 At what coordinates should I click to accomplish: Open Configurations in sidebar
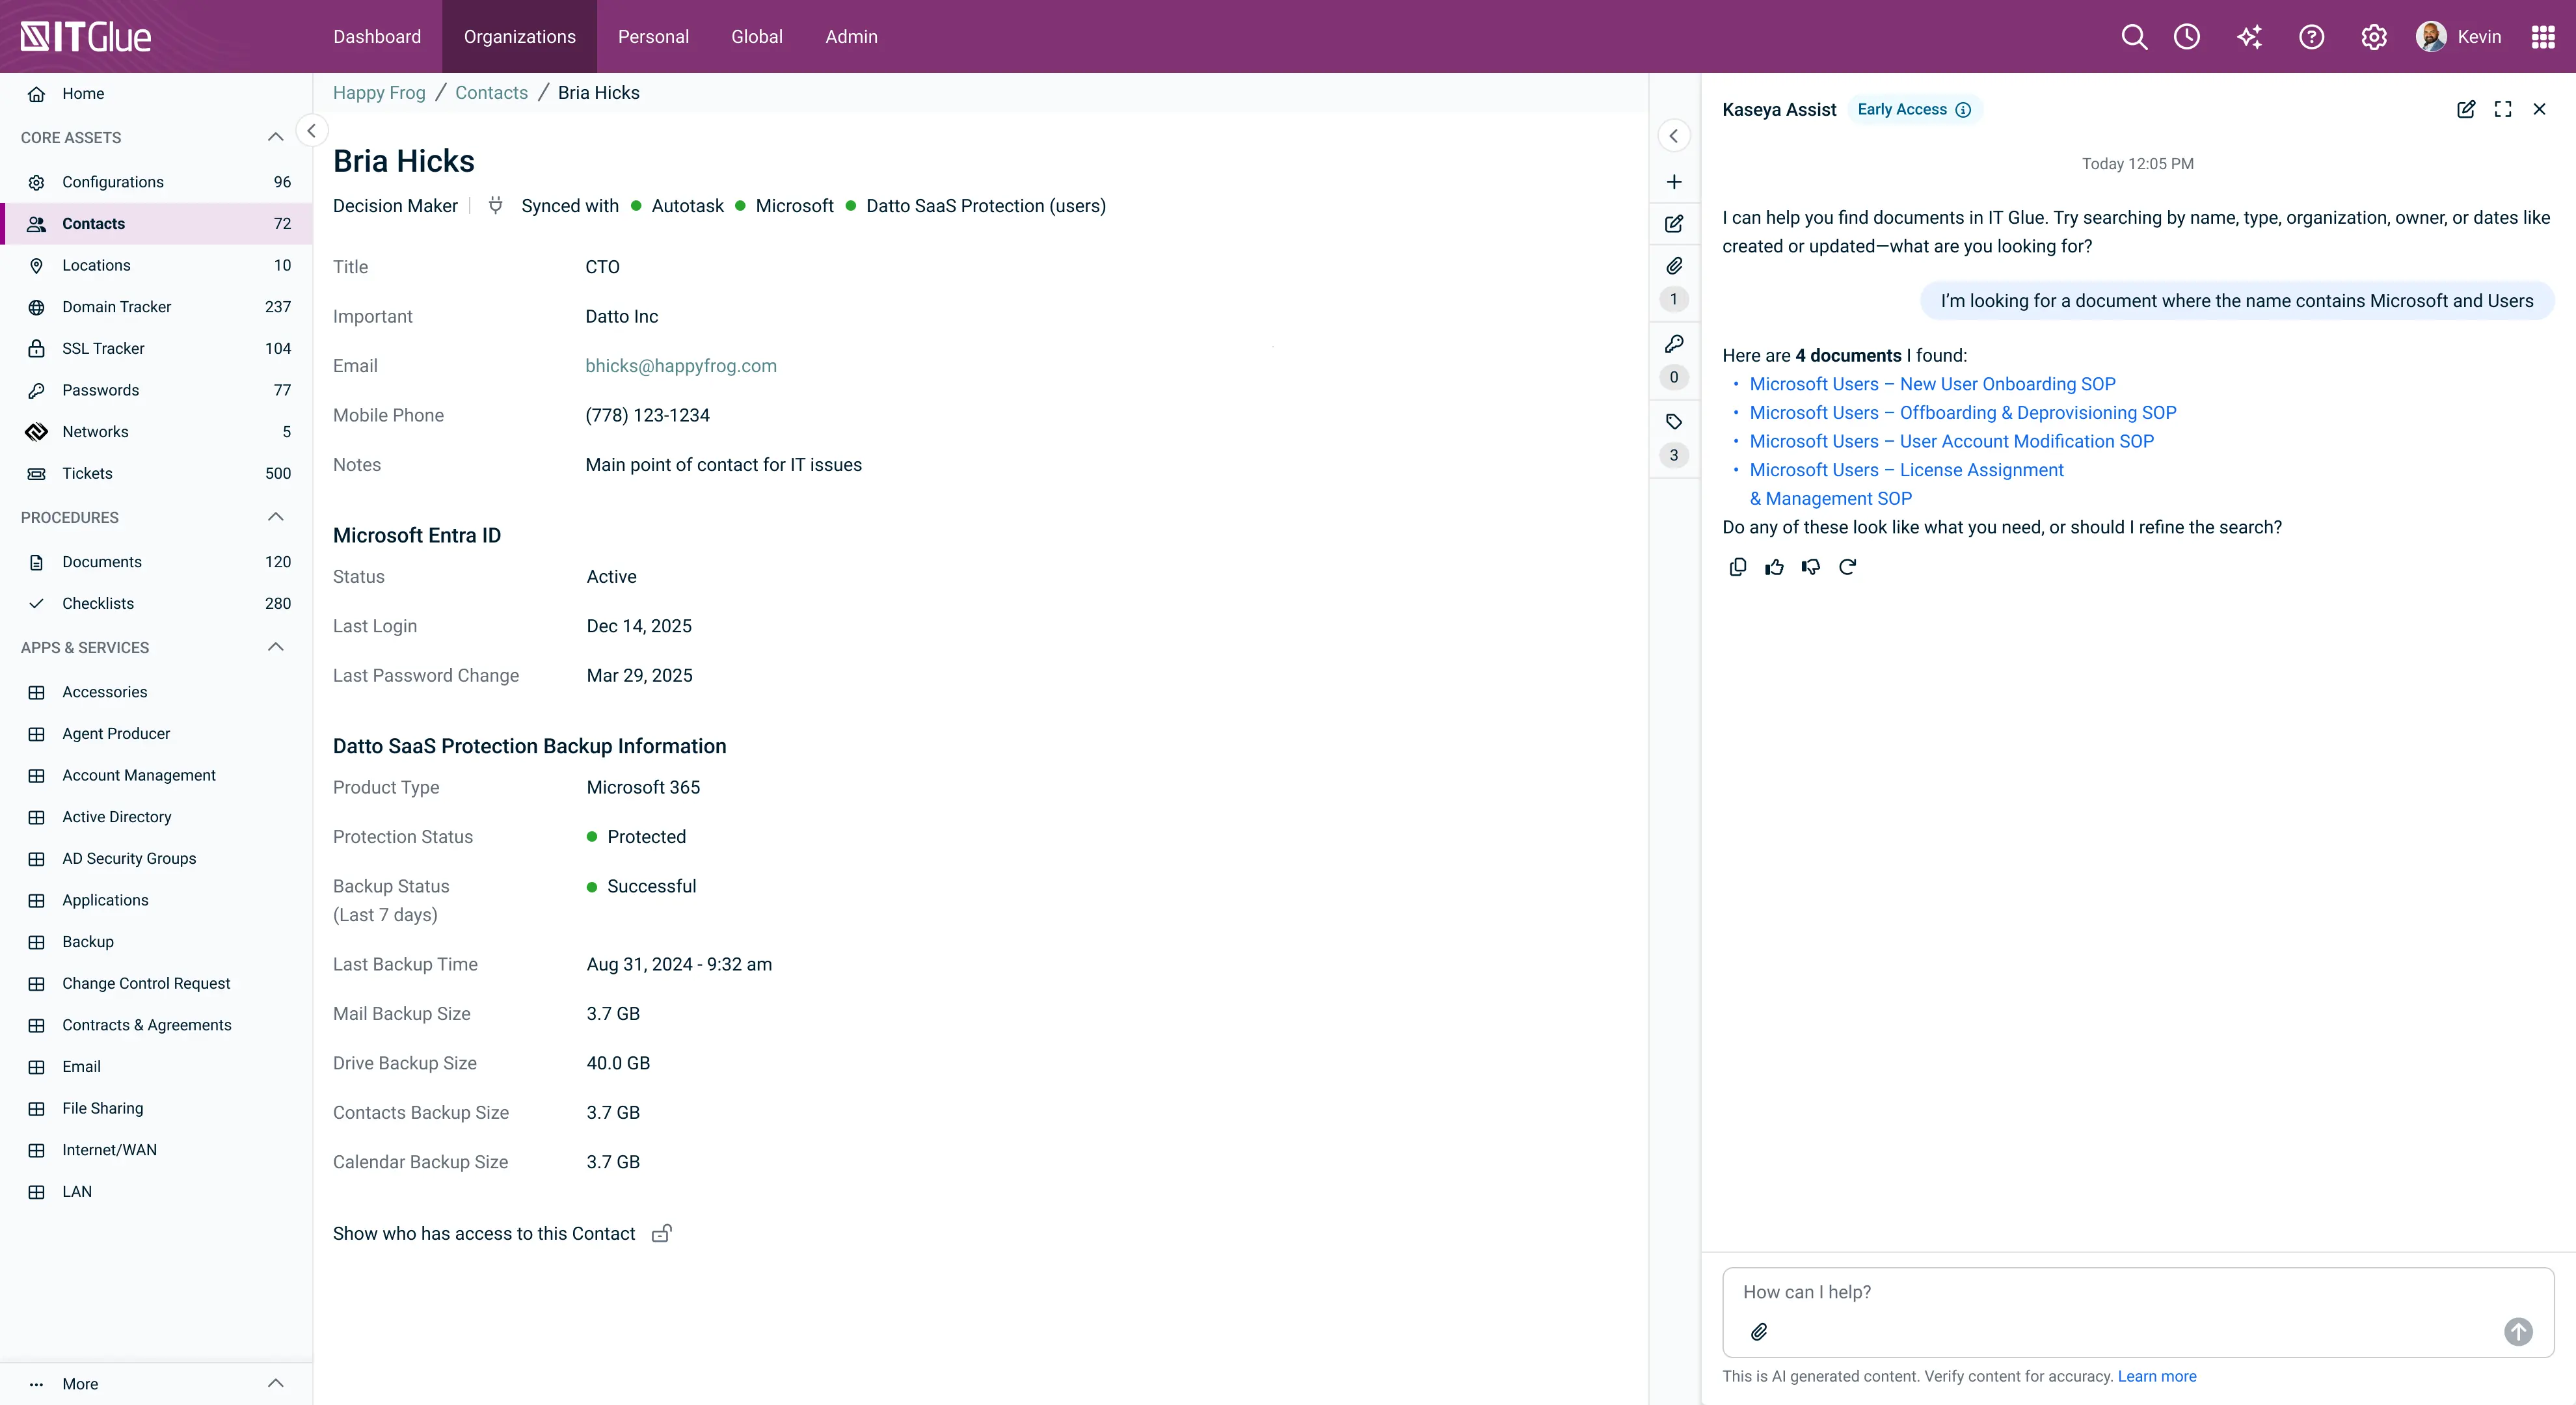[x=156, y=182]
